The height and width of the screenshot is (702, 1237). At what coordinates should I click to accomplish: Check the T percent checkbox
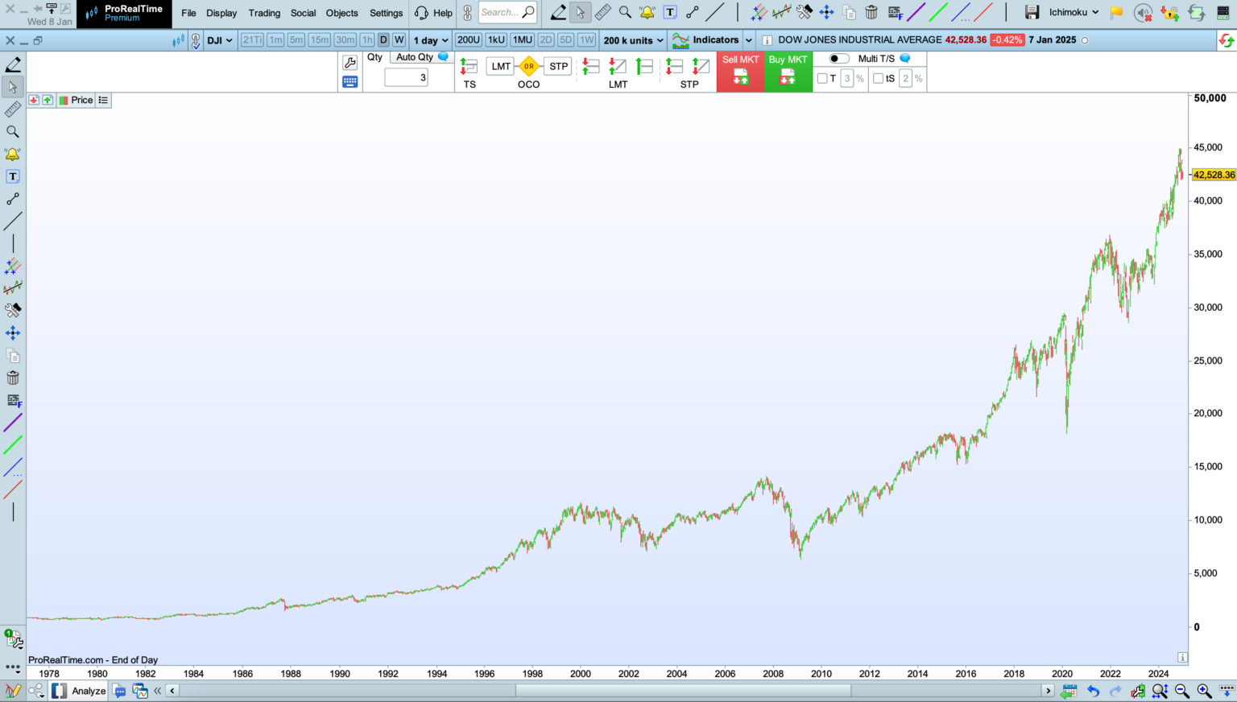[x=822, y=78]
